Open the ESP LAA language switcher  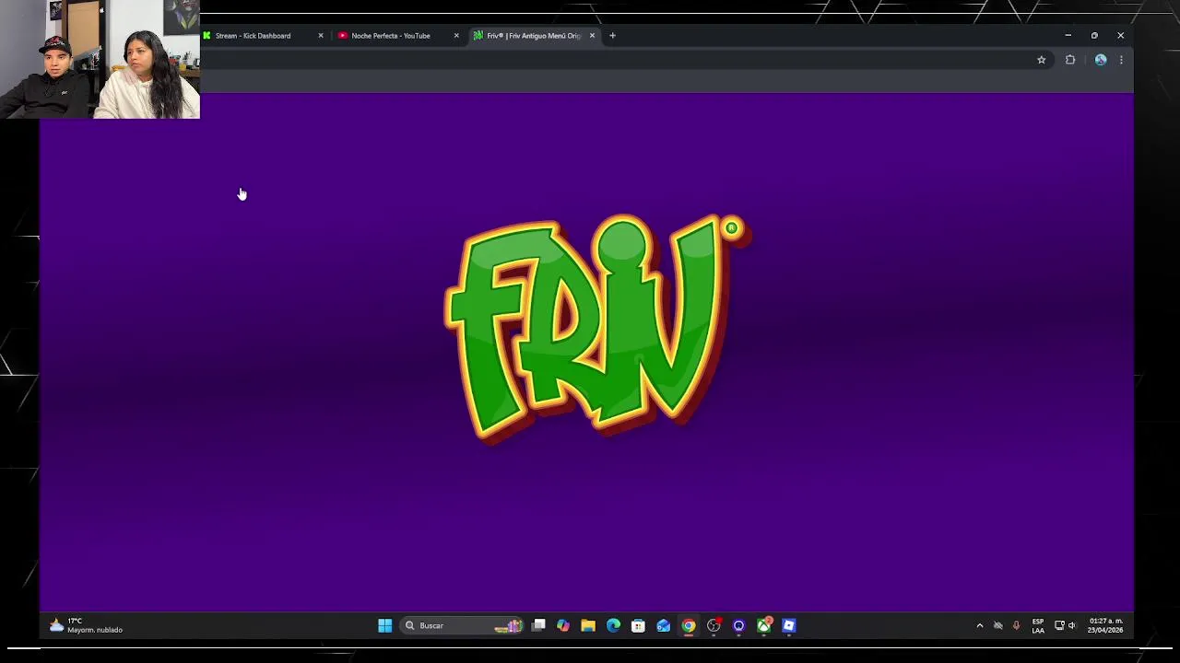[1038, 626]
